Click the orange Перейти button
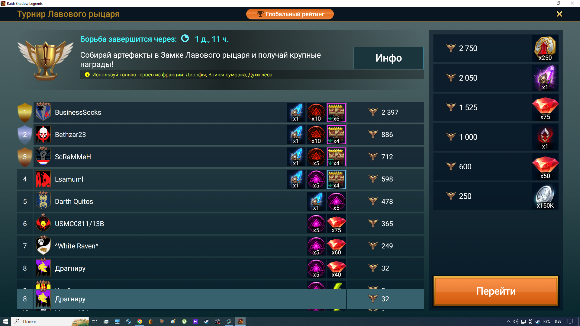The image size is (580, 326). coord(496,291)
